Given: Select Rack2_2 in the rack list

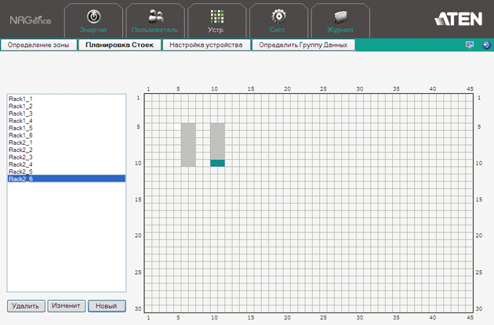Looking at the screenshot, I should pos(67,150).
